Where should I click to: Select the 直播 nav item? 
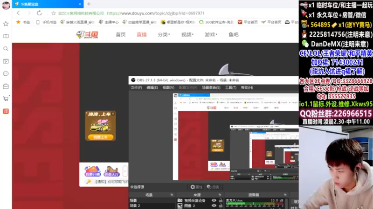pos(142,34)
